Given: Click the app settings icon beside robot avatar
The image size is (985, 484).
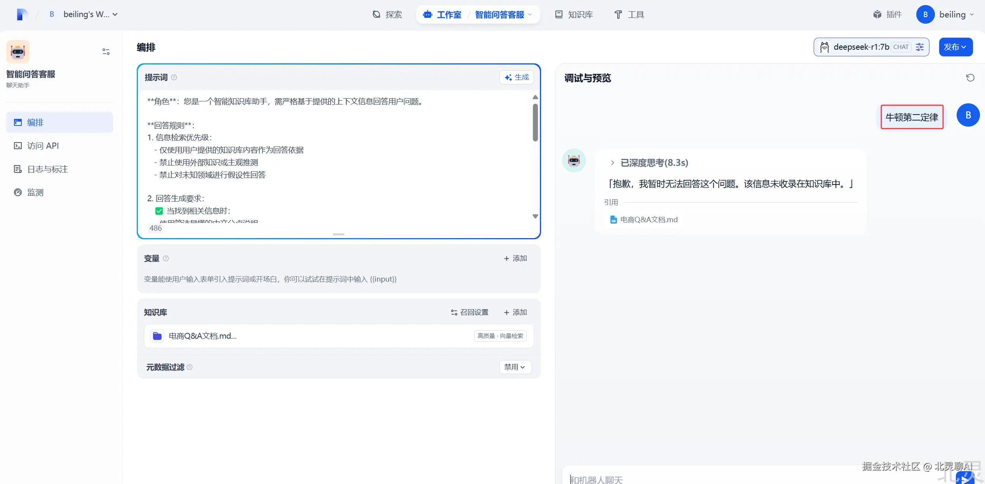Looking at the screenshot, I should click(106, 52).
